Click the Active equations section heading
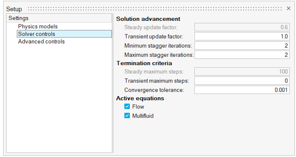Viewport: 296px width, 157px height. pos(140,98)
